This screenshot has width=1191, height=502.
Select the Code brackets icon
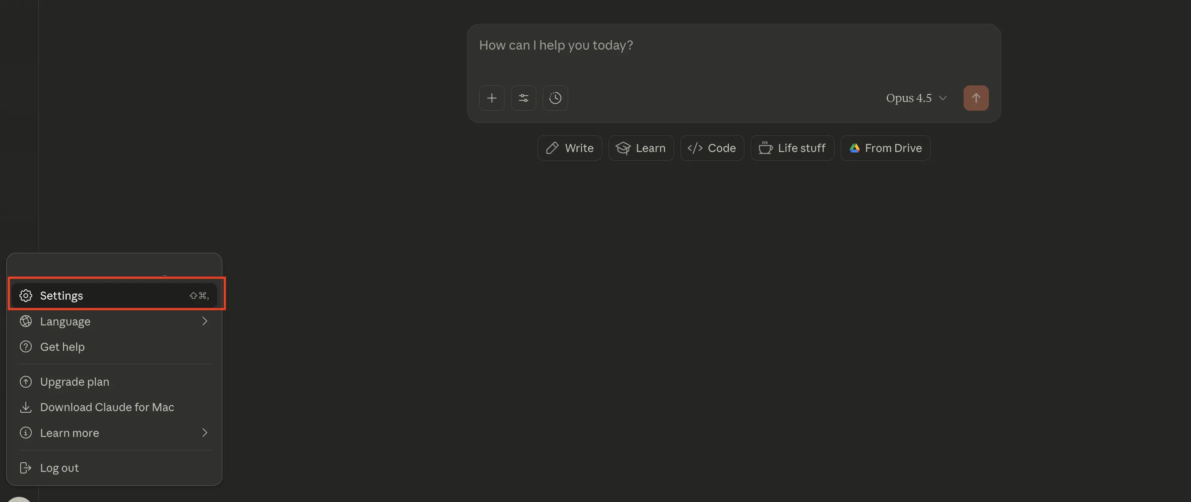pyautogui.click(x=694, y=148)
